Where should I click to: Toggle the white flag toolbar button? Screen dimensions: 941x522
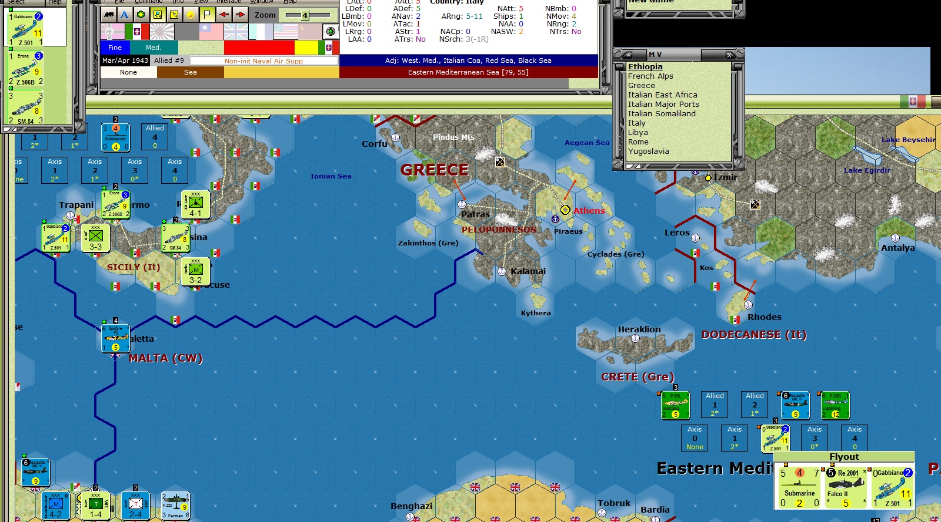pyautogui.click(x=208, y=15)
